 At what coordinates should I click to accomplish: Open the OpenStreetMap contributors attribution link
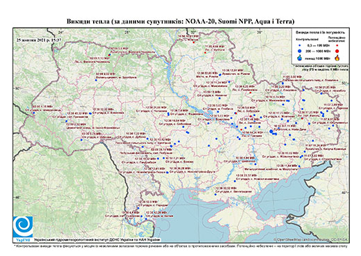point(311,239)
